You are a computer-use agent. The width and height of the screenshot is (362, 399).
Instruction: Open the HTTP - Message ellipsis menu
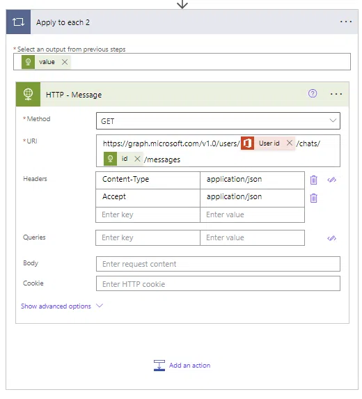336,94
